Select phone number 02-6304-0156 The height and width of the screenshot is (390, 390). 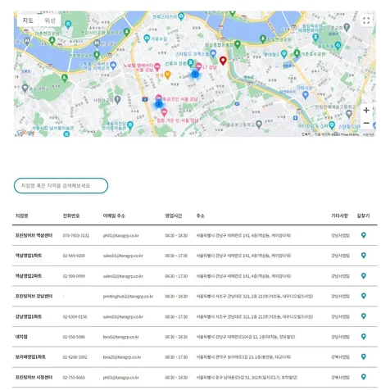point(75,316)
